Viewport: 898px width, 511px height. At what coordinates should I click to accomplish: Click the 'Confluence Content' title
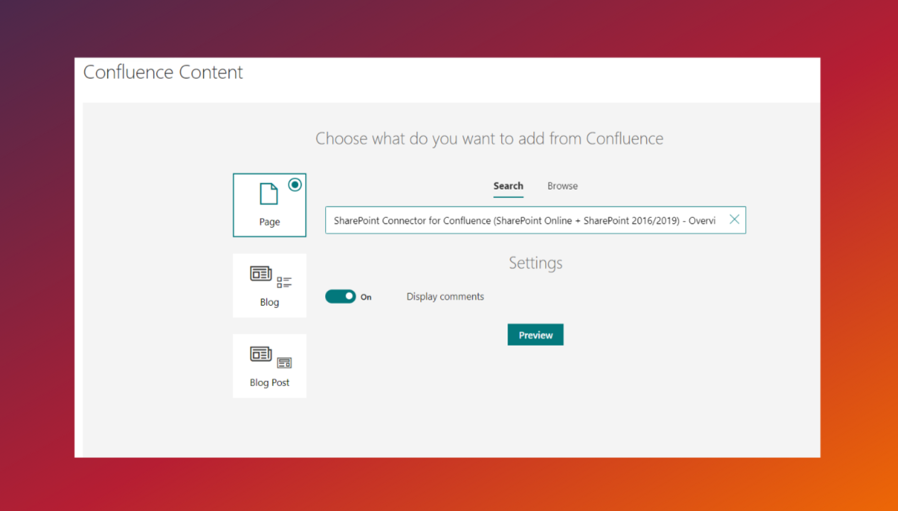[x=163, y=72]
